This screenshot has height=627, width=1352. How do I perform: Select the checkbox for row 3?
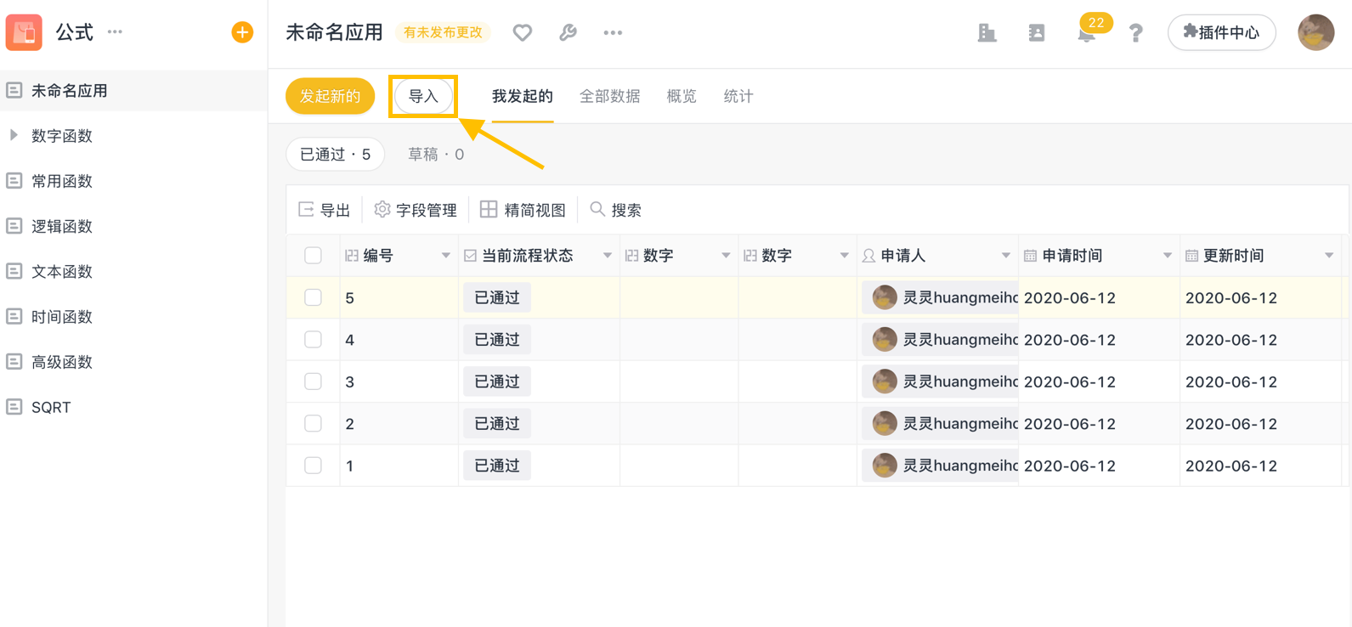[x=313, y=381]
